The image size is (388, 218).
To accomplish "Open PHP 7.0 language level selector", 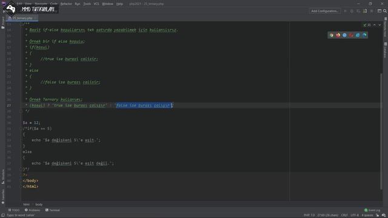I will point(309,216).
